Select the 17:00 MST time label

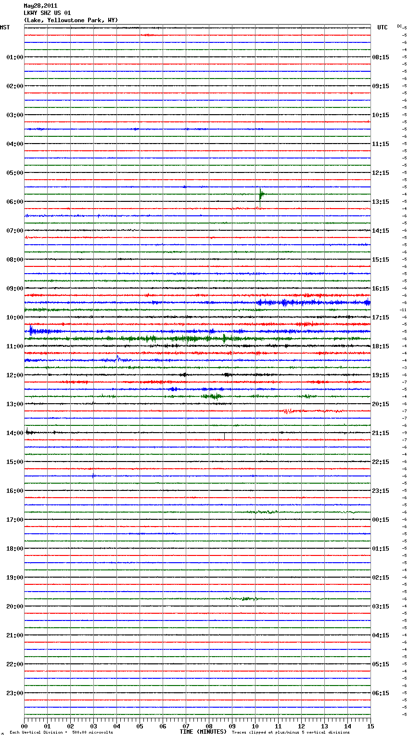(15, 520)
